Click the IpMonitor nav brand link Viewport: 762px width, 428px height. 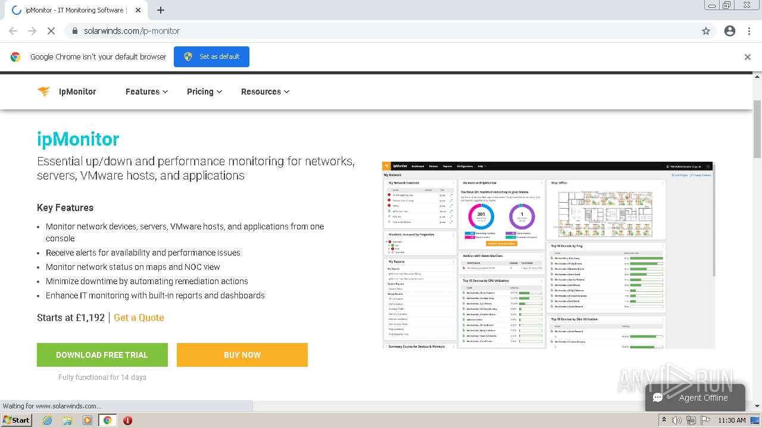(77, 92)
